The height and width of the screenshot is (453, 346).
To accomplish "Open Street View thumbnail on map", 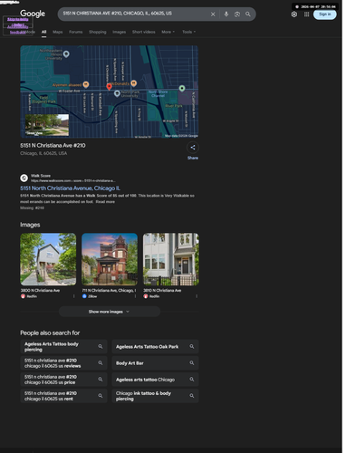I will pos(47,126).
